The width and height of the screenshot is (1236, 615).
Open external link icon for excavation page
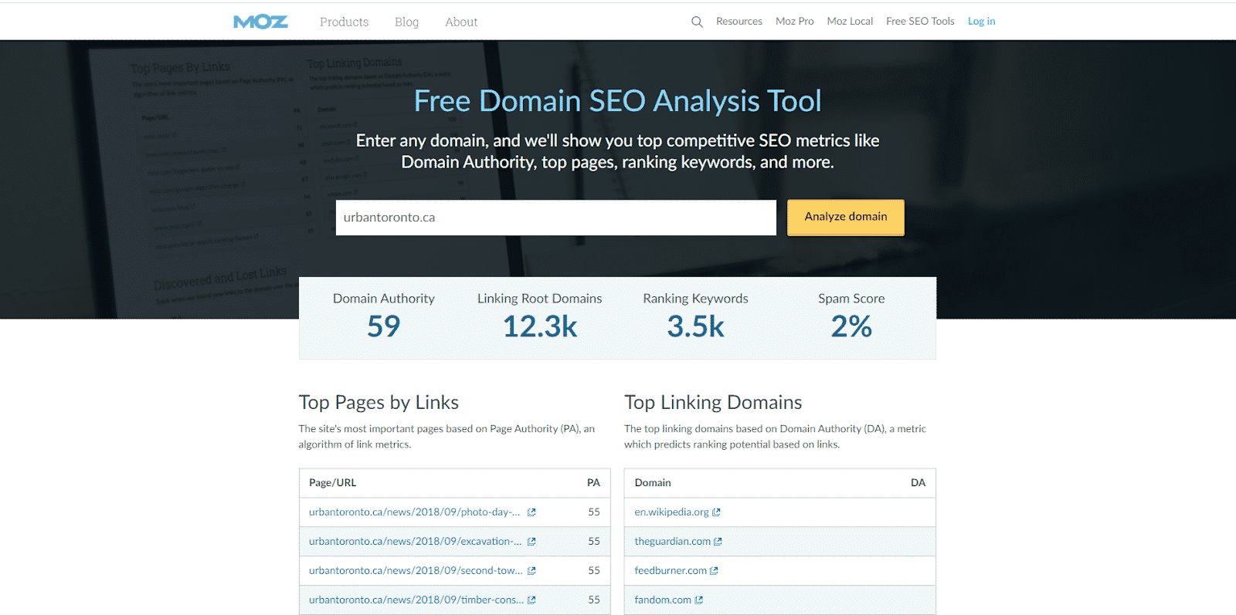pyautogui.click(x=531, y=542)
